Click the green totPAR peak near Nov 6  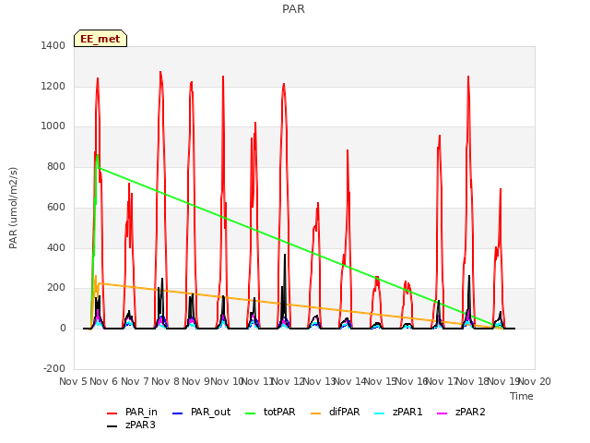(98, 155)
